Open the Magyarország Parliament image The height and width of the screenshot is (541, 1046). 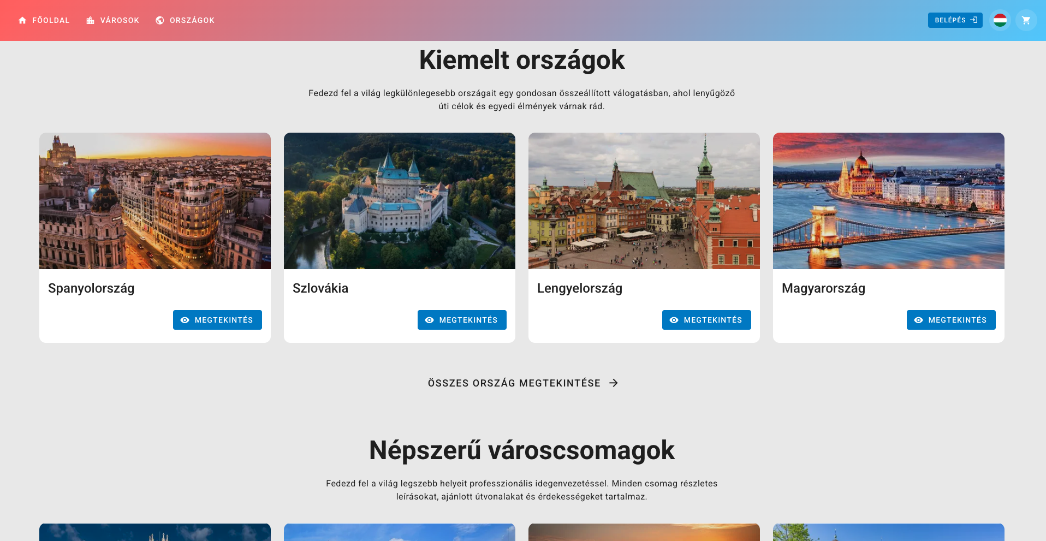point(889,201)
